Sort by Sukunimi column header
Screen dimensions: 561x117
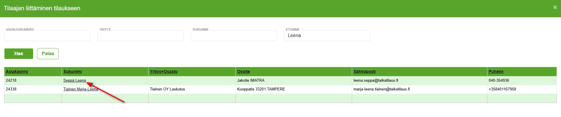pyautogui.click(x=72, y=72)
